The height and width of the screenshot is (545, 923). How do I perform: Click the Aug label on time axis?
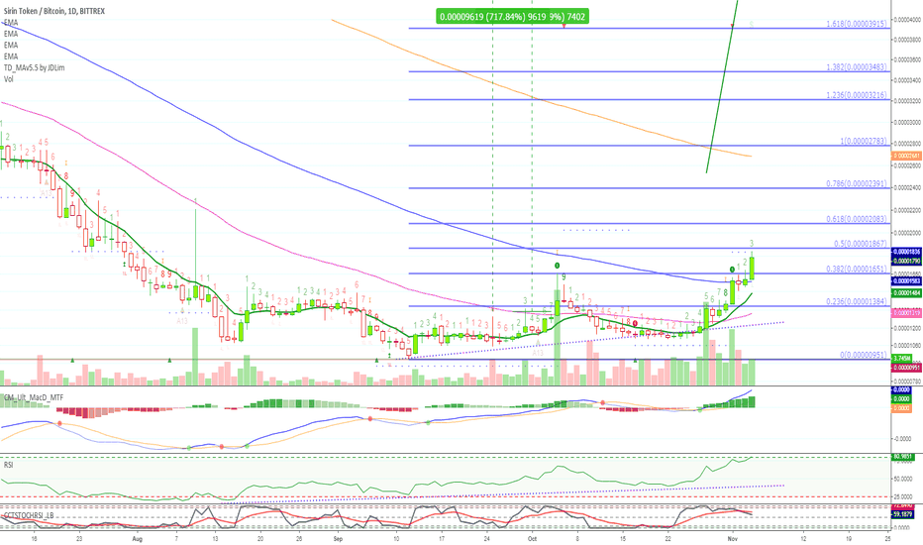137,538
